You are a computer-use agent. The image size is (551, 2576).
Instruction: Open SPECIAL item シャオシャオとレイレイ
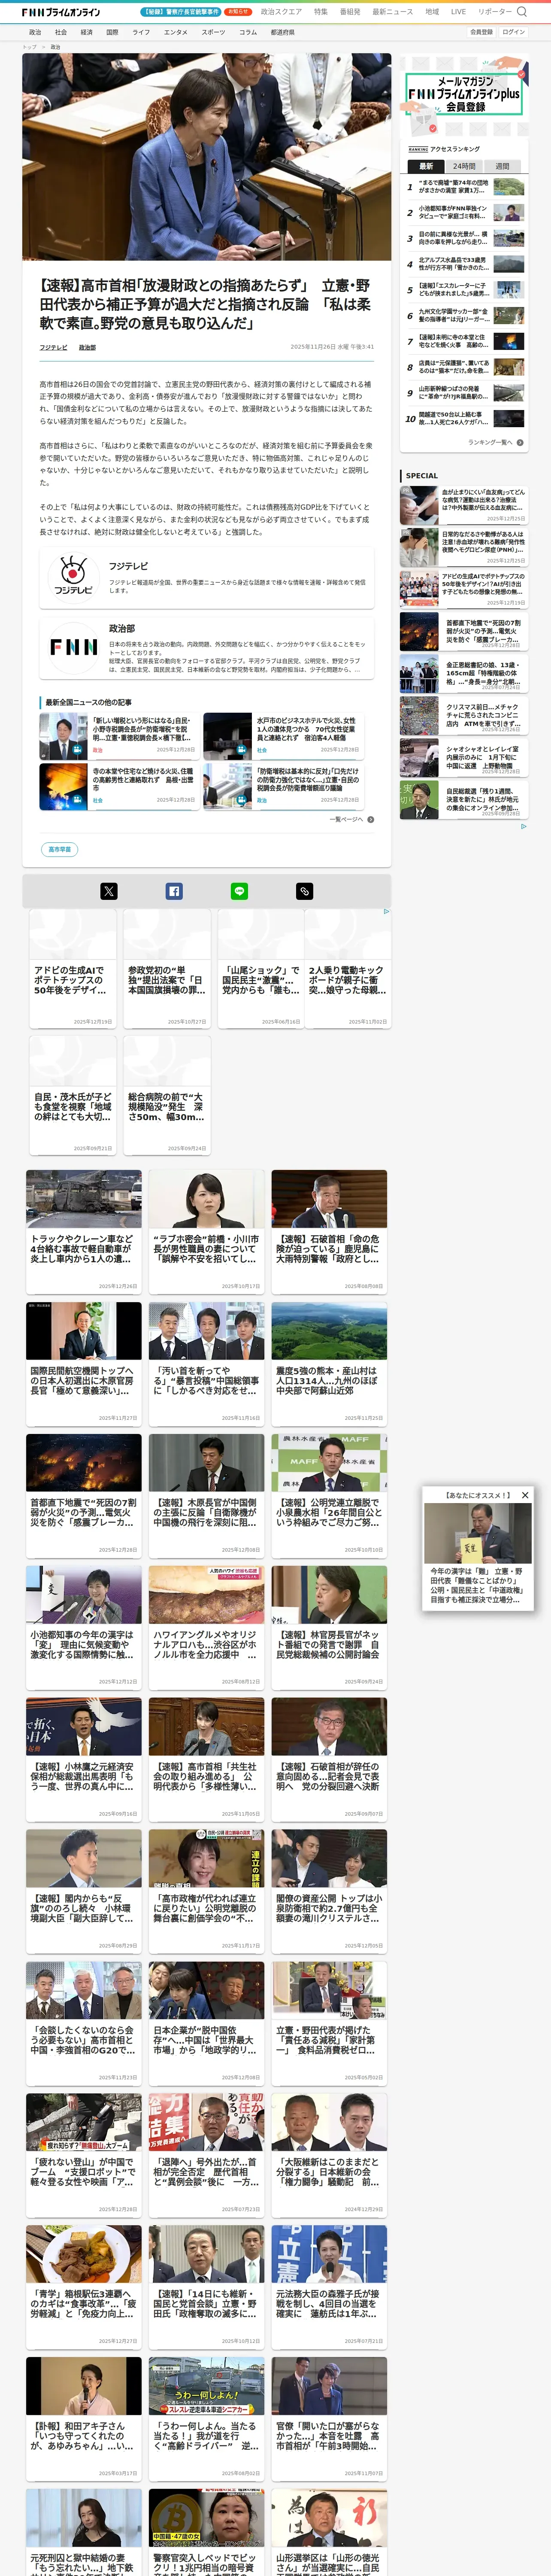point(463,758)
